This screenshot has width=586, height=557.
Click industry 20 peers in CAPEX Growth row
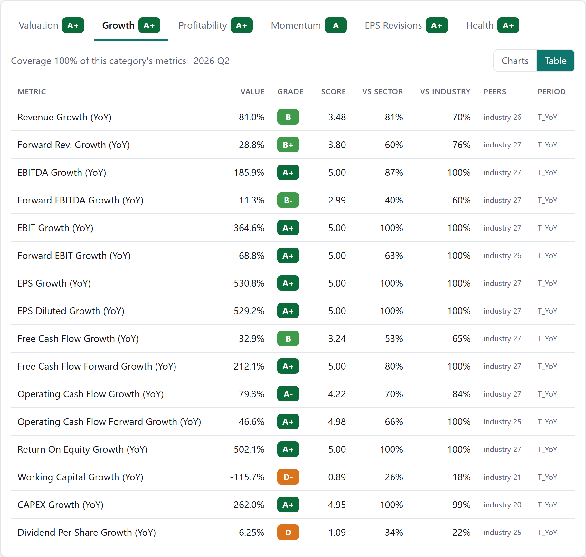coord(502,505)
